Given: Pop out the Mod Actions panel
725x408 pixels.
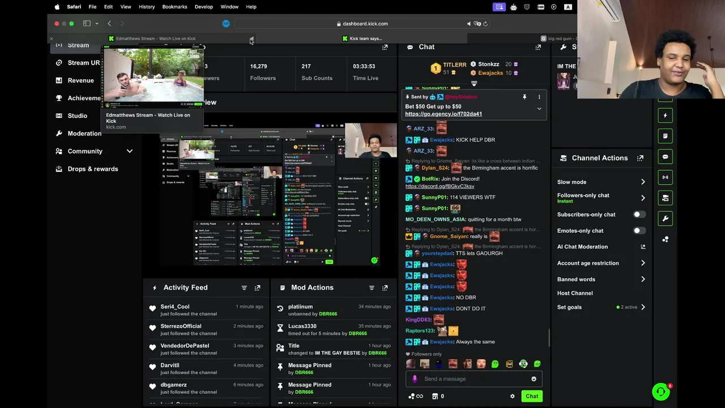Looking at the screenshot, I should click(385, 288).
